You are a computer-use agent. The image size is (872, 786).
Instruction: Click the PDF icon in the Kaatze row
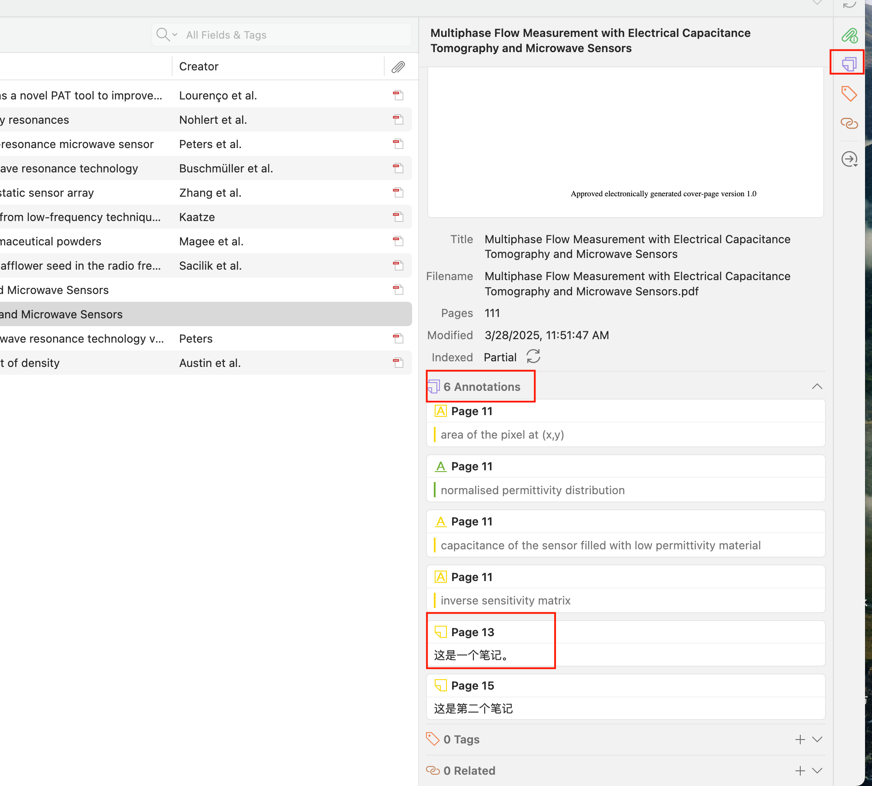pos(398,217)
